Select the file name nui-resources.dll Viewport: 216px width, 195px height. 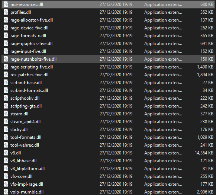[x=27, y=4]
